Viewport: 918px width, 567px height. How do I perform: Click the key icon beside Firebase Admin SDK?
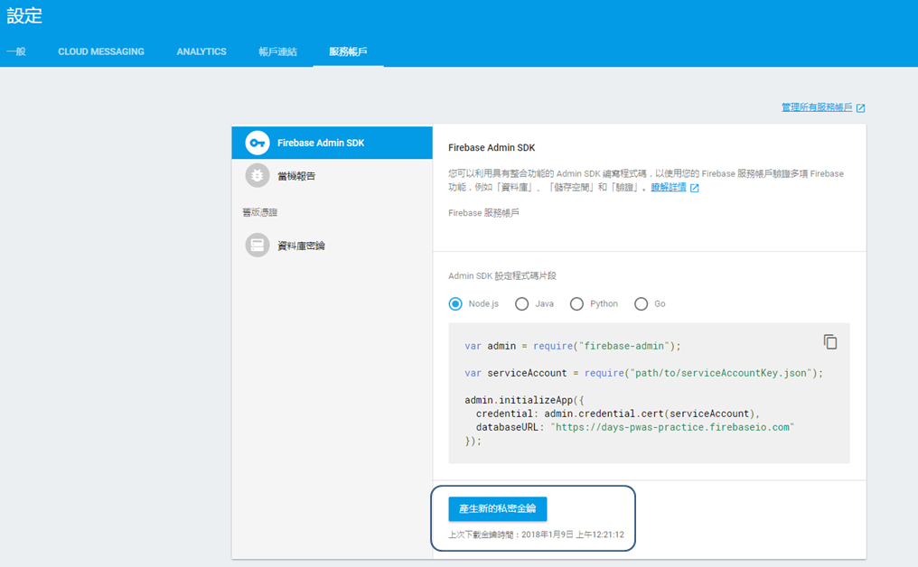point(257,143)
